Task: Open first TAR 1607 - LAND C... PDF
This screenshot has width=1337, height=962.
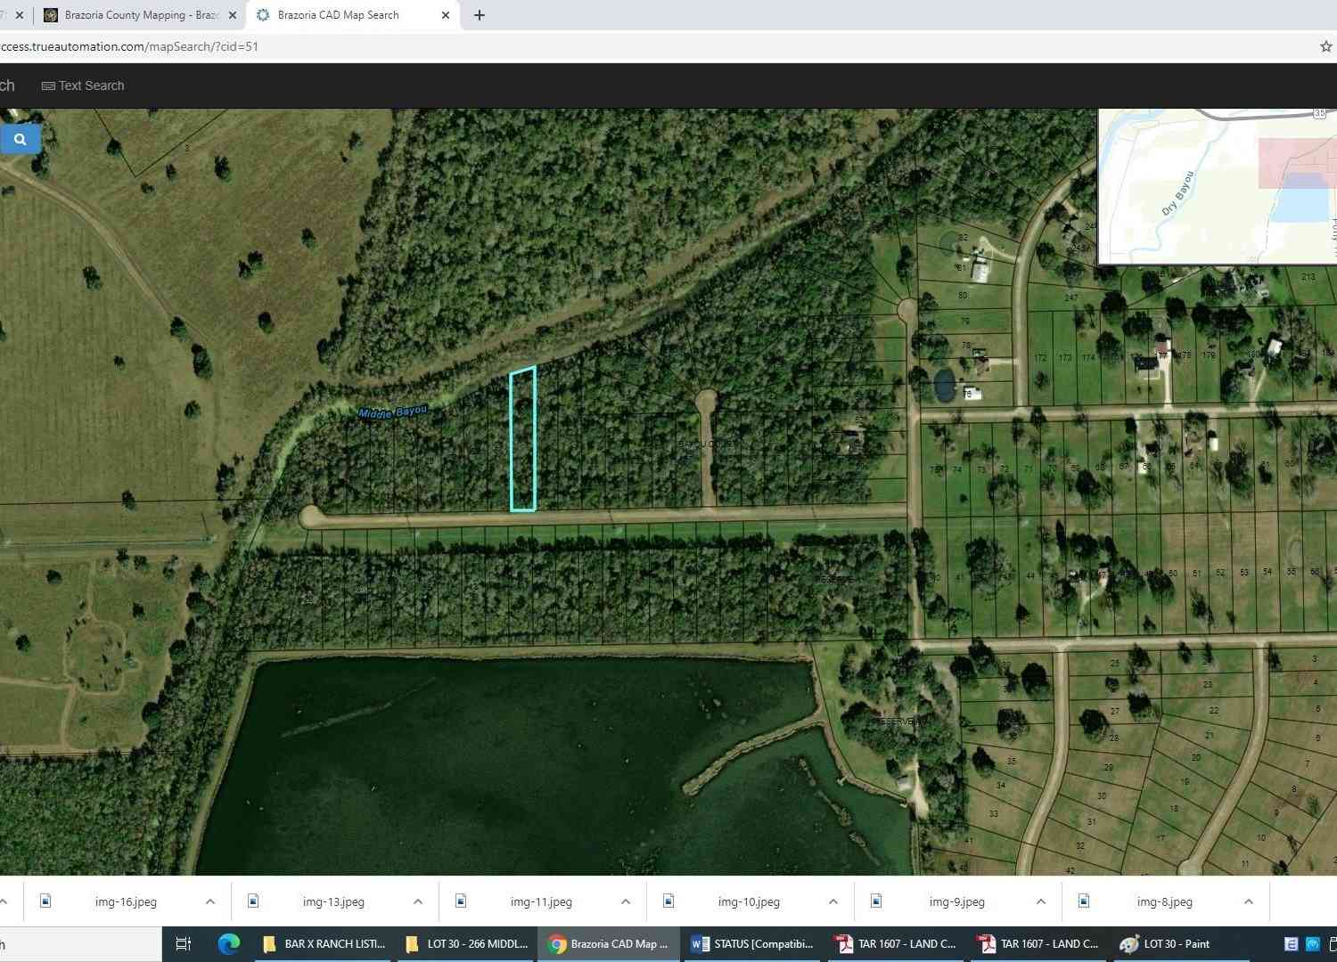Action: point(894,944)
